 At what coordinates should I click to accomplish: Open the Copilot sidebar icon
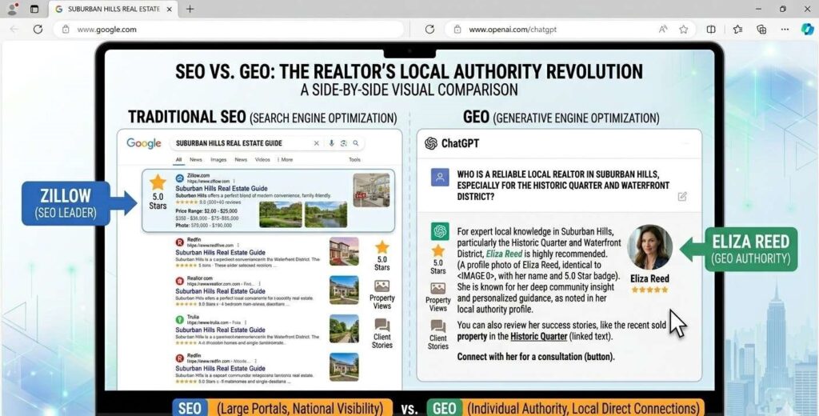[x=807, y=30]
